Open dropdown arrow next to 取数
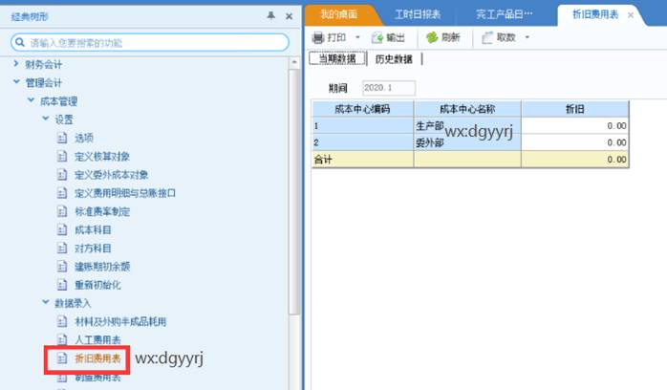 527,37
